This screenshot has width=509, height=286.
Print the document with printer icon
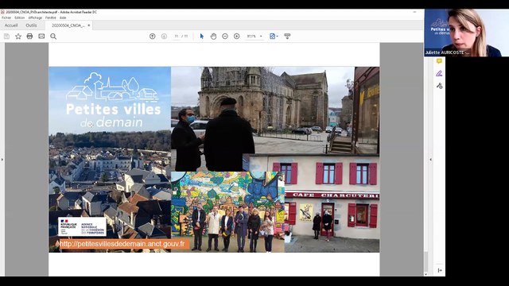tap(29, 37)
